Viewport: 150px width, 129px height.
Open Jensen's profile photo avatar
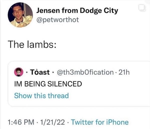pos(20,15)
